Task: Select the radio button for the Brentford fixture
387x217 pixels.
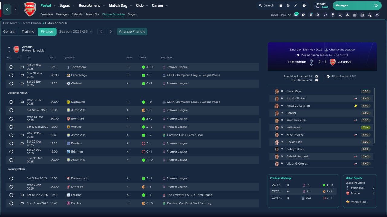Action: (x=11, y=119)
